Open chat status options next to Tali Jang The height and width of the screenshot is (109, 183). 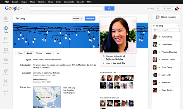coord(179,26)
